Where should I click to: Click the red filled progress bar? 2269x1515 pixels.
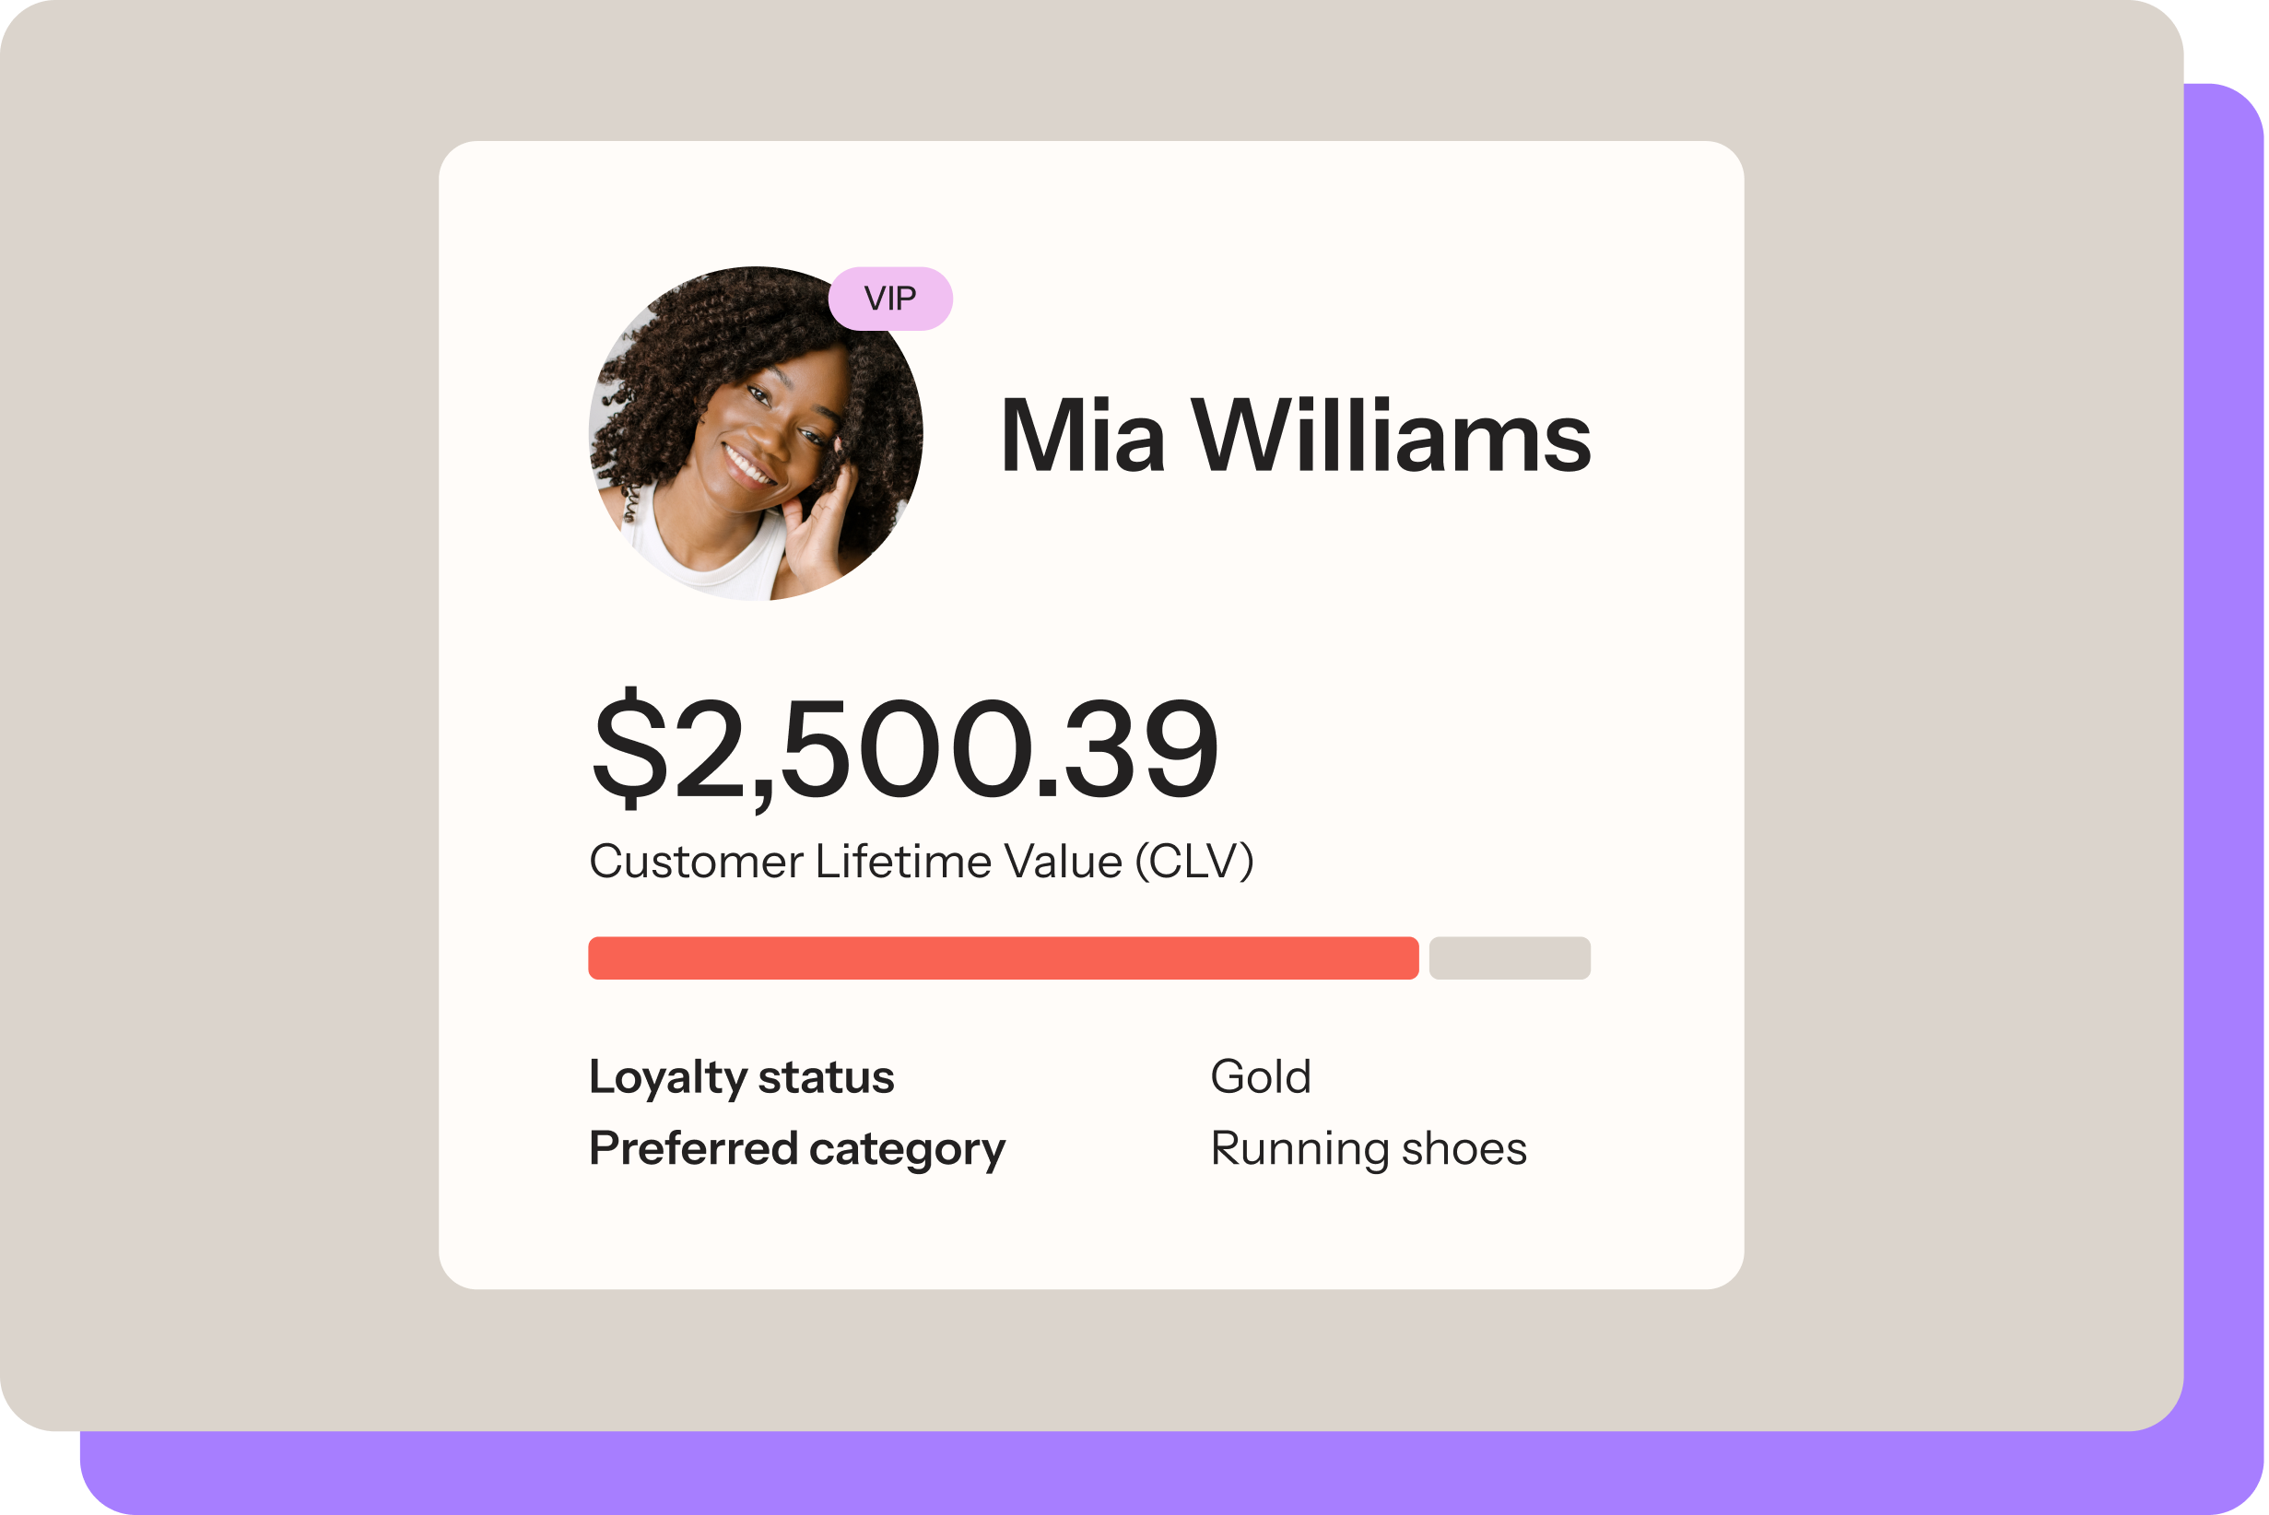[1003, 957]
